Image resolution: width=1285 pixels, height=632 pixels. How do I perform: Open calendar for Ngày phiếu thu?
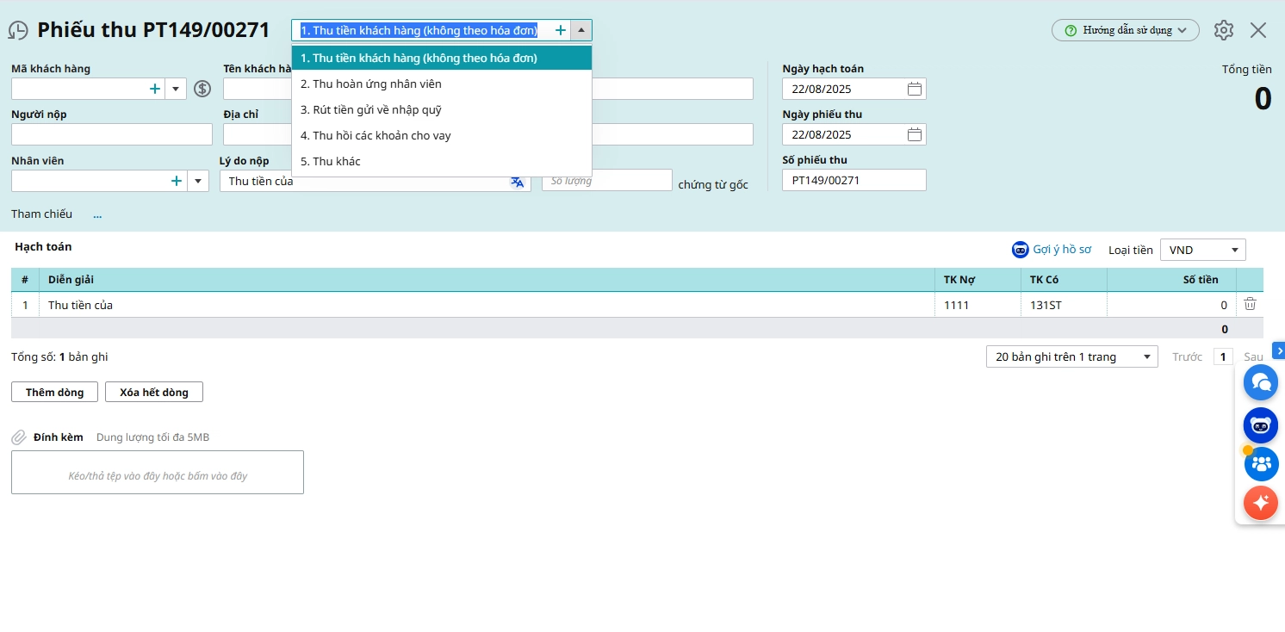coord(915,134)
